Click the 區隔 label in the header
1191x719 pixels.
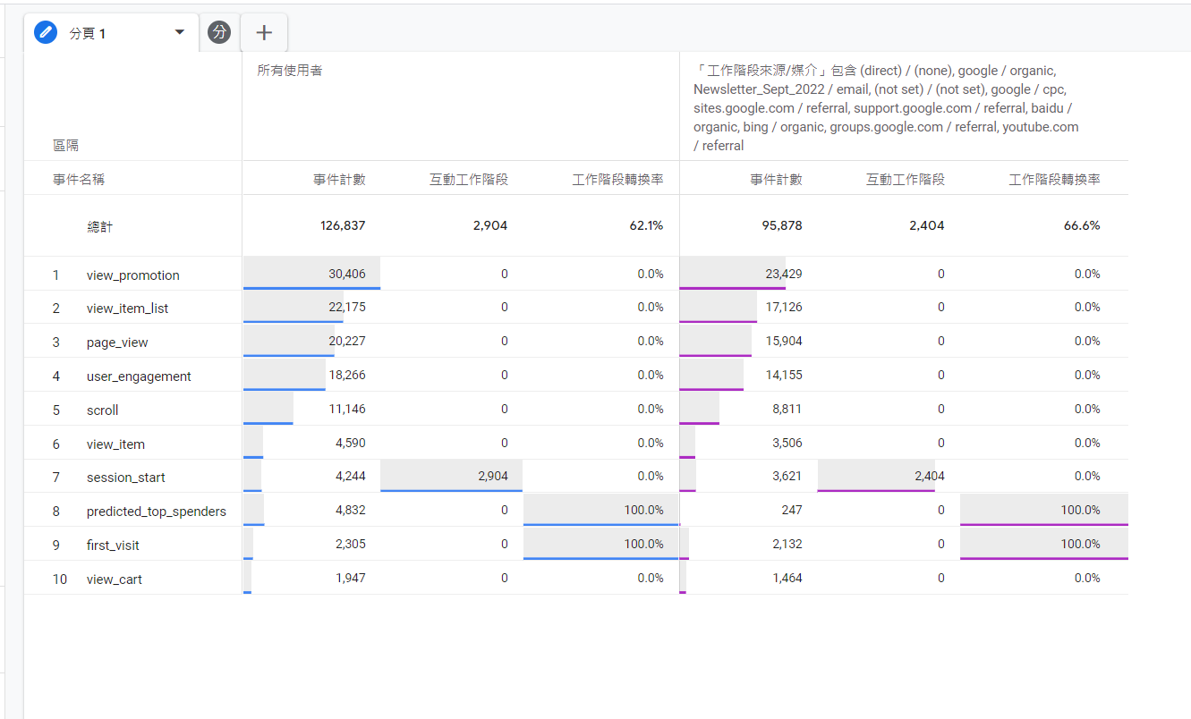tap(65, 146)
